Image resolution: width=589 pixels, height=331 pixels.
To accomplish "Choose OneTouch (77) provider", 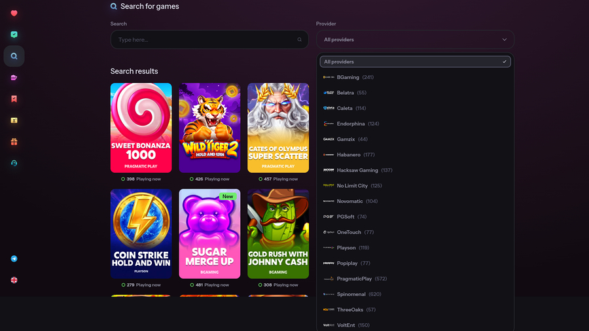I will (415, 232).
